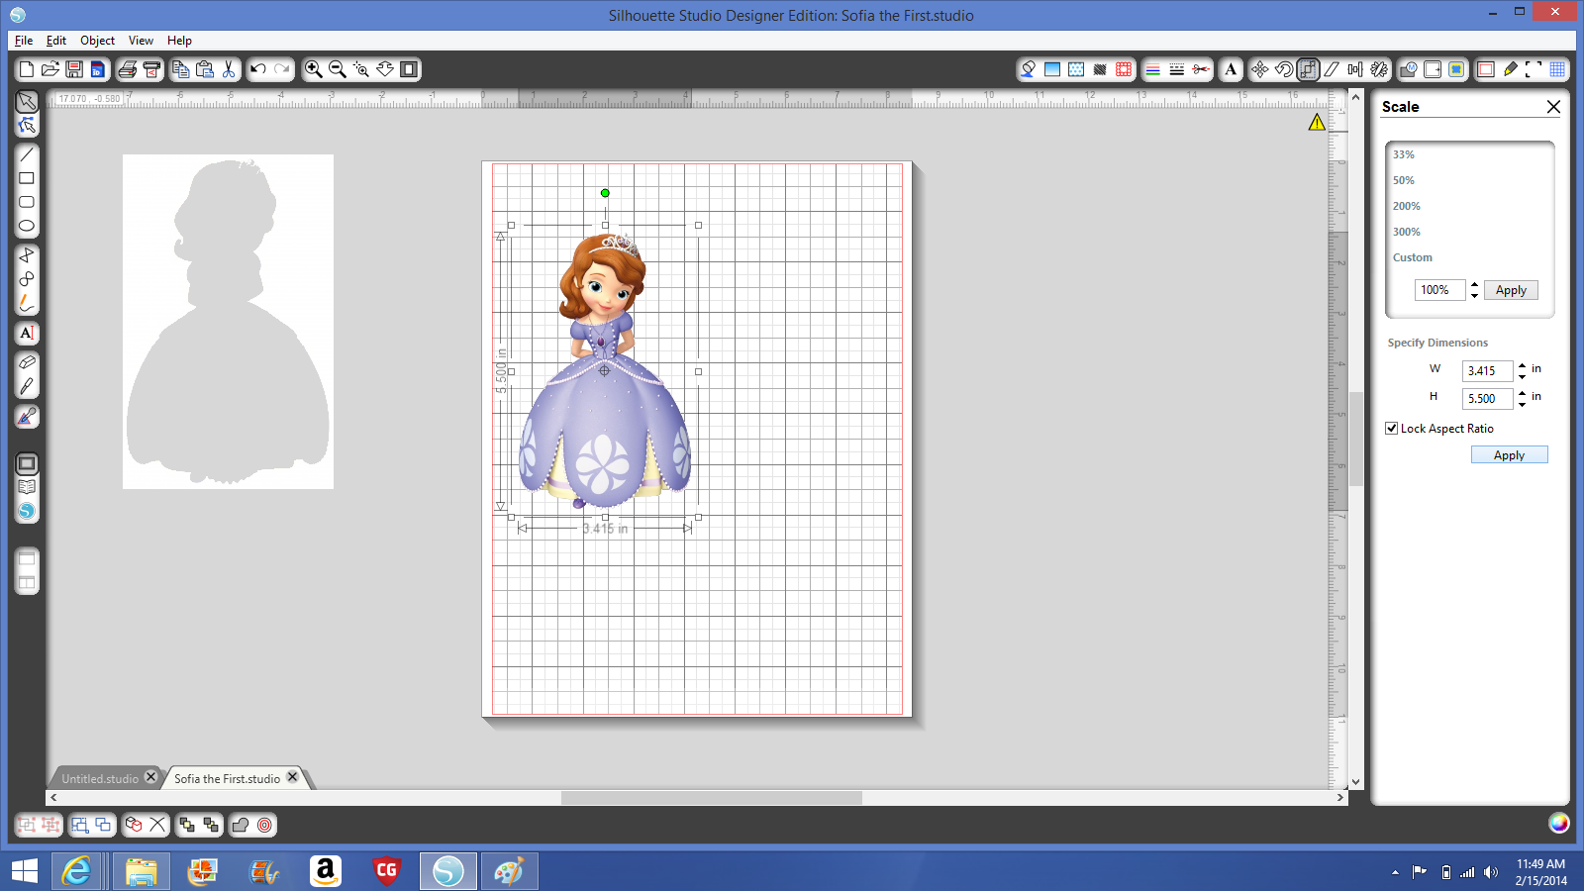Open the Fill Color panel
Screen dimensions: 1584x891
point(1029,69)
